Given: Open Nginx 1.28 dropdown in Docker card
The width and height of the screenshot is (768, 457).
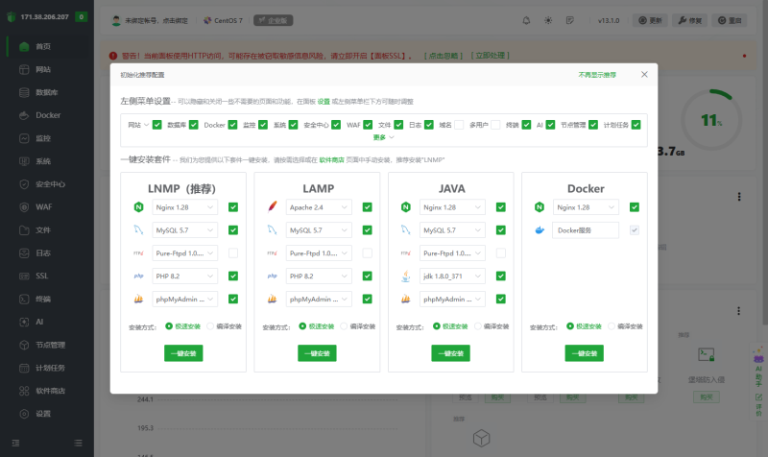Looking at the screenshot, I should point(586,207).
